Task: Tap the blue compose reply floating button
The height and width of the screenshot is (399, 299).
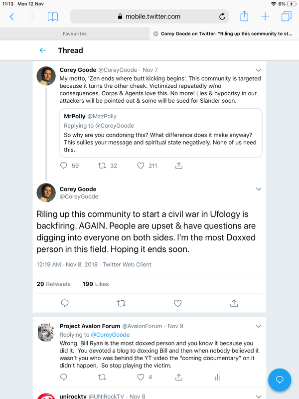Action: 280,380
